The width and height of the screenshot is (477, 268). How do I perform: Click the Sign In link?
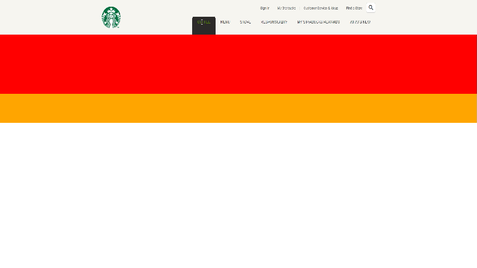(x=265, y=8)
